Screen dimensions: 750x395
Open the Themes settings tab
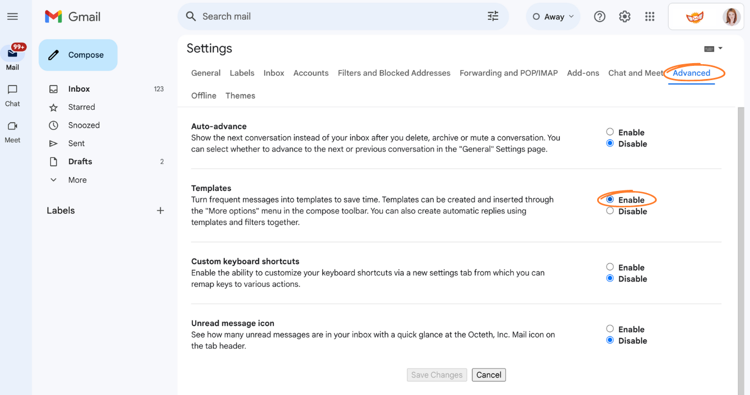(240, 95)
